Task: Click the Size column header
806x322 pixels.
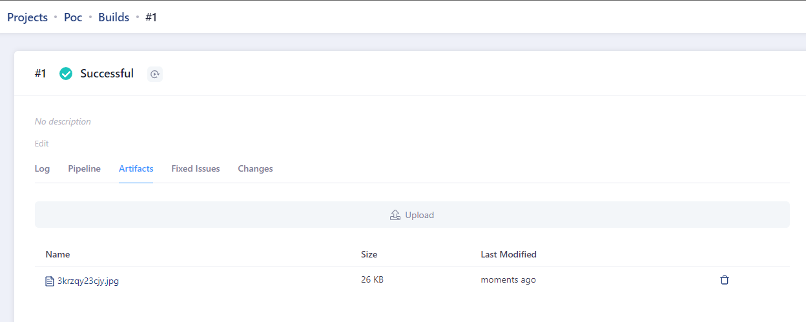Action: tap(369, 254)
